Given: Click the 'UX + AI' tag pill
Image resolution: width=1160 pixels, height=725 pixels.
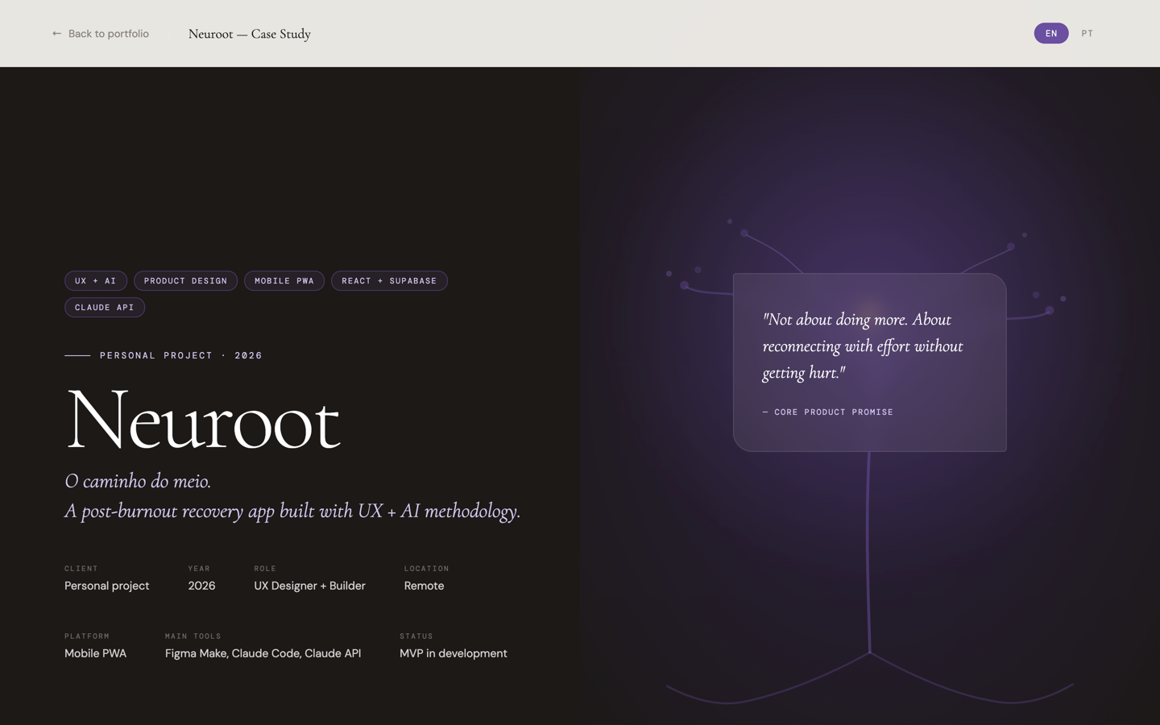Looking at the screenshot, I should (95, 280).
